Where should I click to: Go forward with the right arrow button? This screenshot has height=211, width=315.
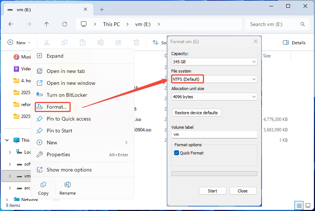(29, 24)
